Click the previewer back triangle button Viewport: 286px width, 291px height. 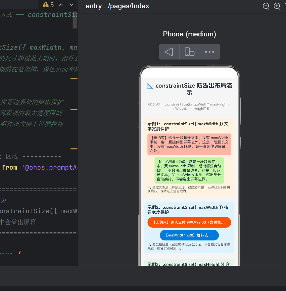coord(169,52)
